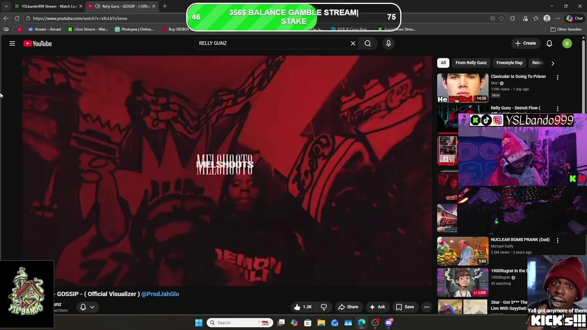Open more actions three-dot menu under video
Image resolution: width=587 pixels, height=330 pixels.
point(426,307)
